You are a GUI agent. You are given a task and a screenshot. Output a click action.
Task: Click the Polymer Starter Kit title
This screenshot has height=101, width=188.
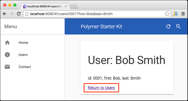101,26
